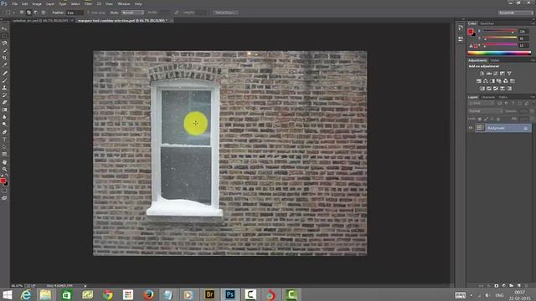This screenshot has width=536, height=301.
Task: Open Adobe Bridge from the taskbar
Action: pyautogui.click(x=209, y=294)
